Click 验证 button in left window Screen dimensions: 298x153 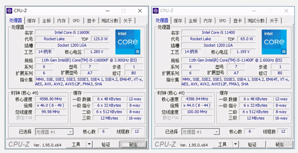pos(106,144)
